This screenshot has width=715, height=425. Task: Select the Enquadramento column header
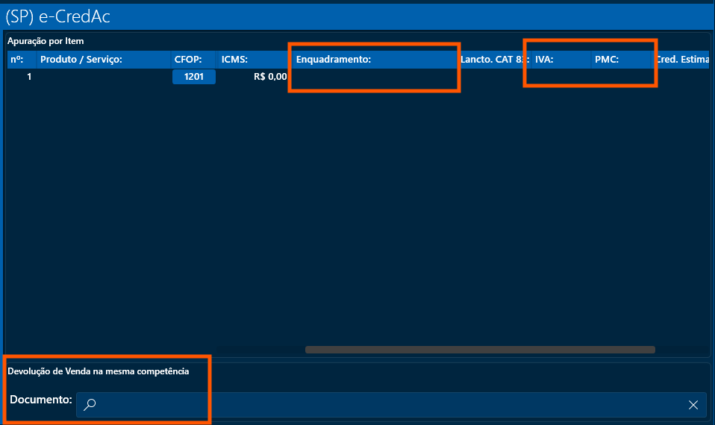tap(334, 60)
